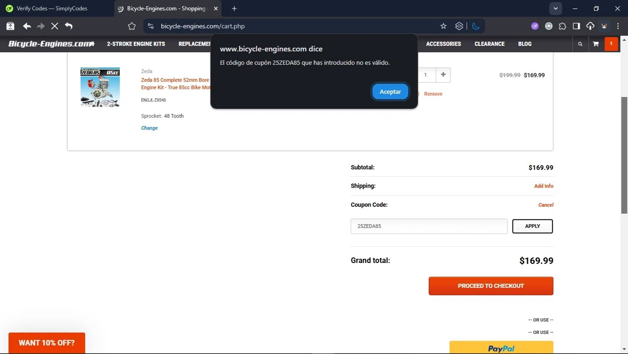Select the Zeda brand name text

click(x=147, y=71)
